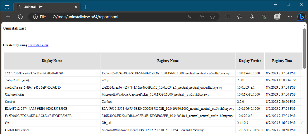View site information icon

[x=35, y=17]
